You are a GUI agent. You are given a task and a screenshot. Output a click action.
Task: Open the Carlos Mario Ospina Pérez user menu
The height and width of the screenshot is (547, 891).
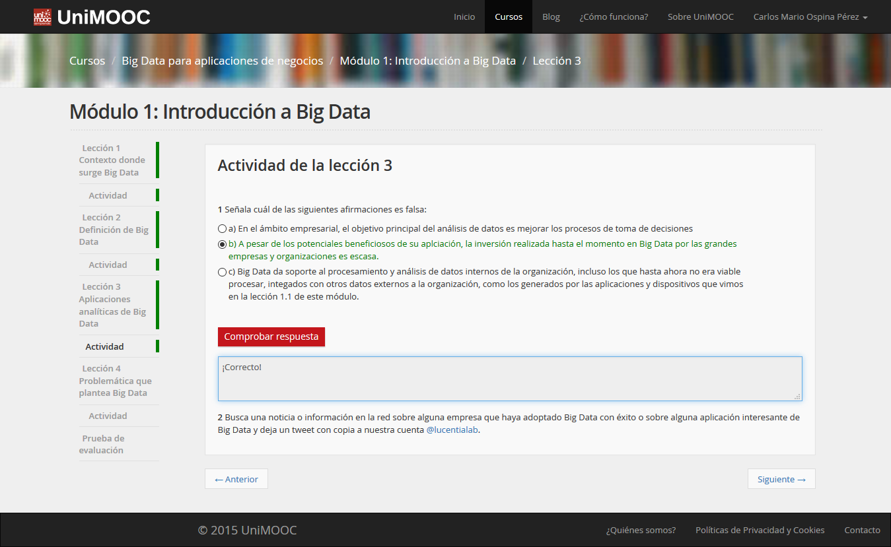point(810,16)
